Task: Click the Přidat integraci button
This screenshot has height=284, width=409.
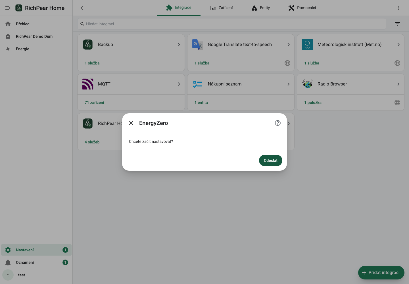Action: click(x=381, y=273)
